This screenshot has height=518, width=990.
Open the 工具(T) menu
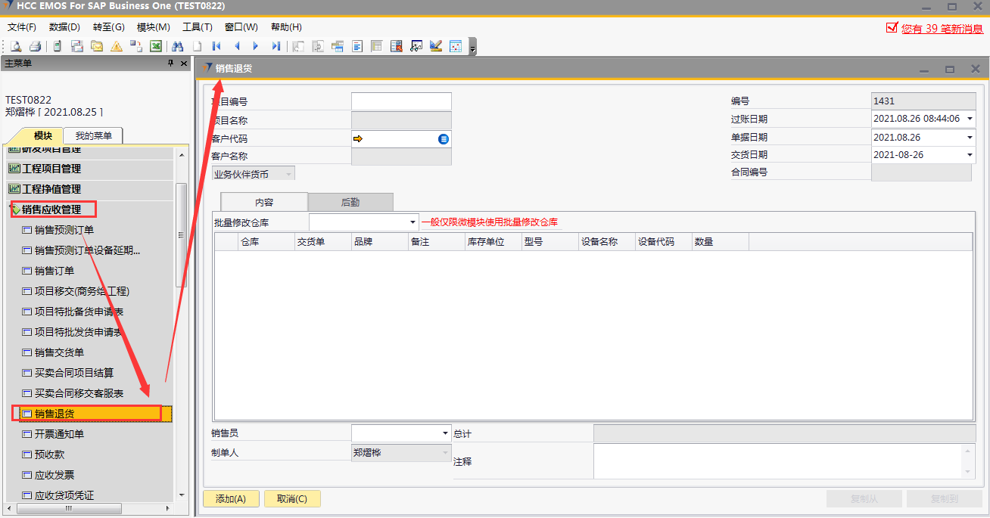point(197,27)
